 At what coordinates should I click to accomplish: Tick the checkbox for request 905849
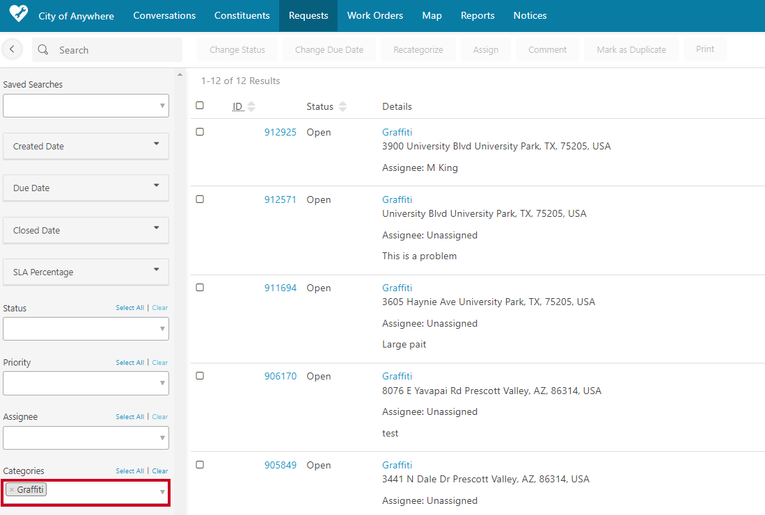(200, 464)
